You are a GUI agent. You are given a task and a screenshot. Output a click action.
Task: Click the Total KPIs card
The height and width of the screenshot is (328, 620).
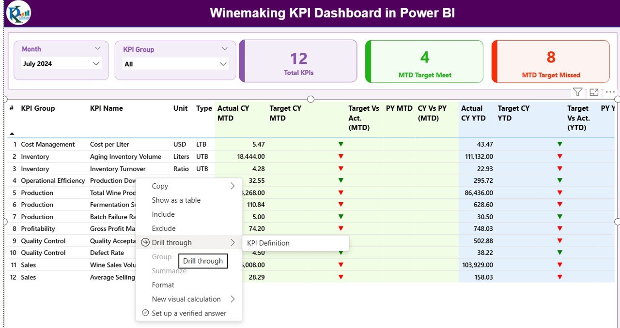coord(298,61)
